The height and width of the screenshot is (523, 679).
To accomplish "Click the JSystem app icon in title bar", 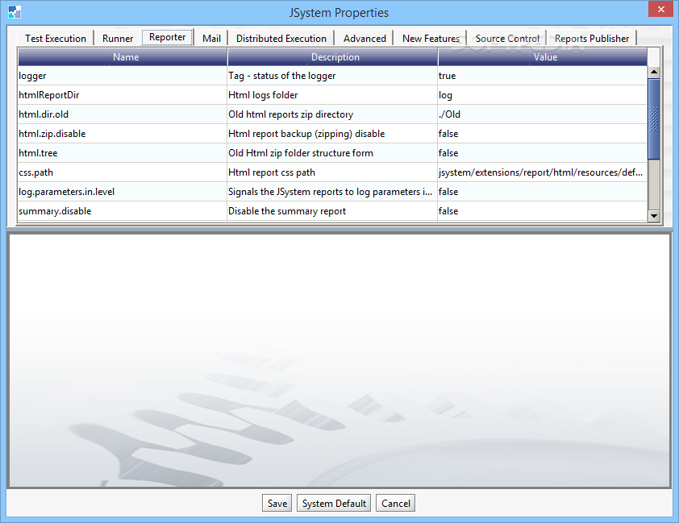I will [15, 12].
